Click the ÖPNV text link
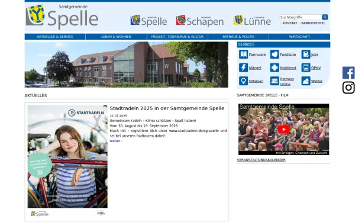This screenshot has width=355, height=222. [x=316, y=68]
